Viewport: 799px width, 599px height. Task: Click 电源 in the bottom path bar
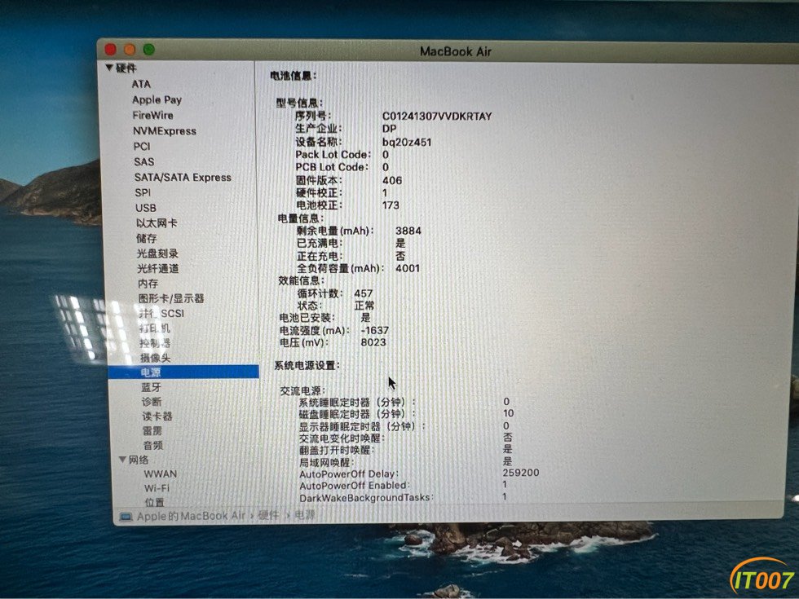click(x=305, y=514)
